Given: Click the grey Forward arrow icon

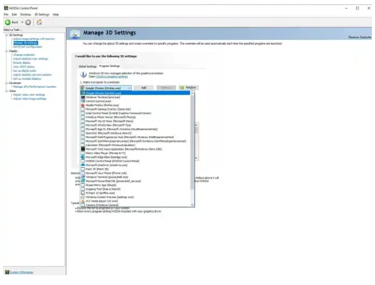Looking at the screenshot, I should [x=28, y=22].
